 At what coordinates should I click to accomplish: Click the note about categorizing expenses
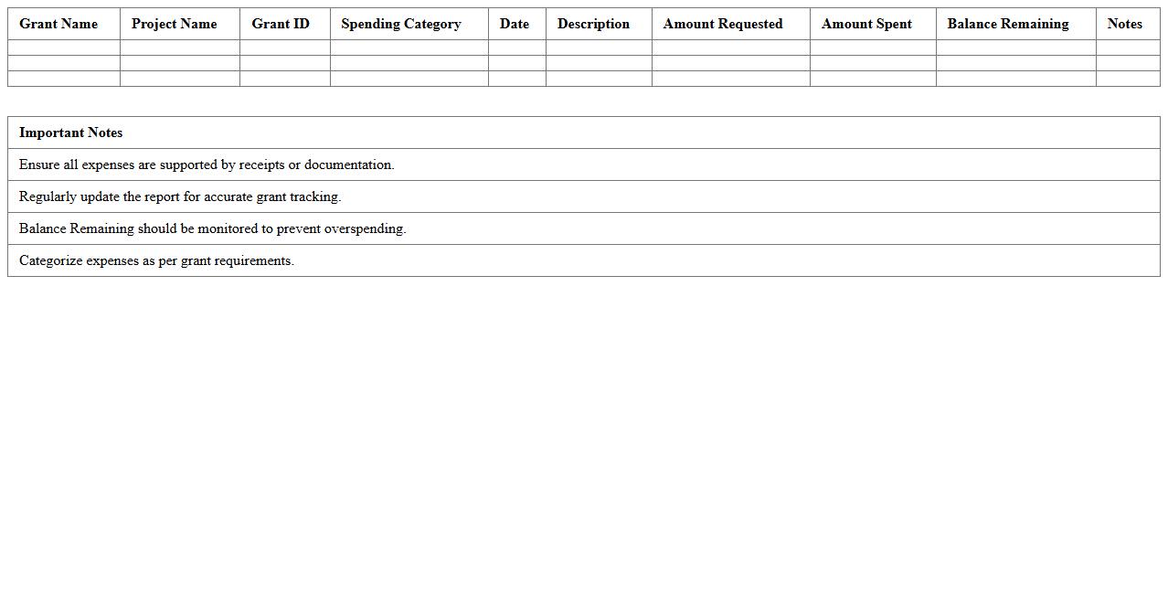[x=156, y=260]
